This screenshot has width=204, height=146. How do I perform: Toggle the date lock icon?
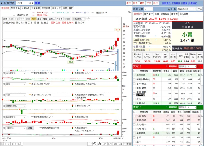[x=169, y=9]
